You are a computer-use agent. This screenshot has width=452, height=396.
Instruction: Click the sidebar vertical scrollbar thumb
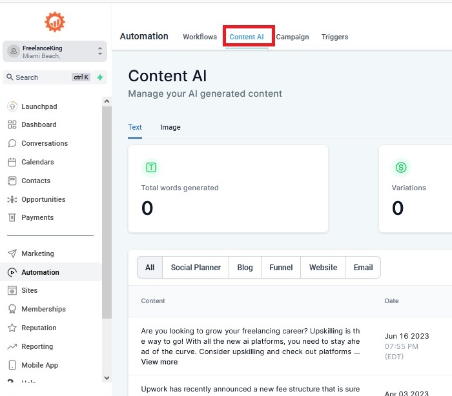107,212
